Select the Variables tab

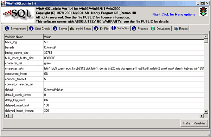(120, 28)
